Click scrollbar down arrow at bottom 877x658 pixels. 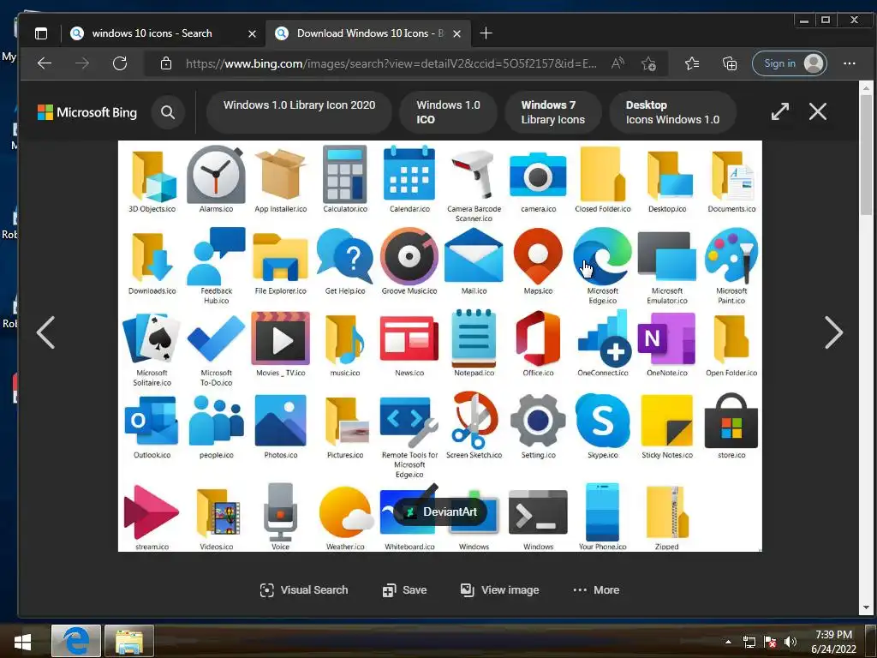(866, 607)
